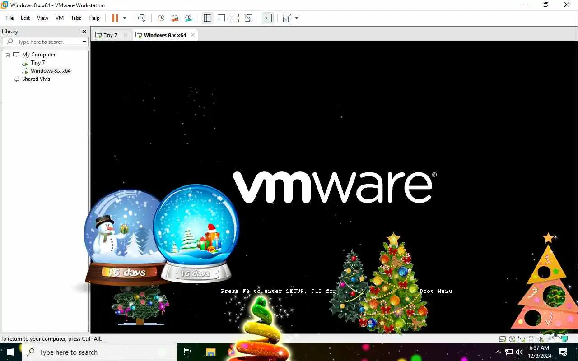Open the Tabs menu
The image size is (578, 361).
[x=76, y=18]
